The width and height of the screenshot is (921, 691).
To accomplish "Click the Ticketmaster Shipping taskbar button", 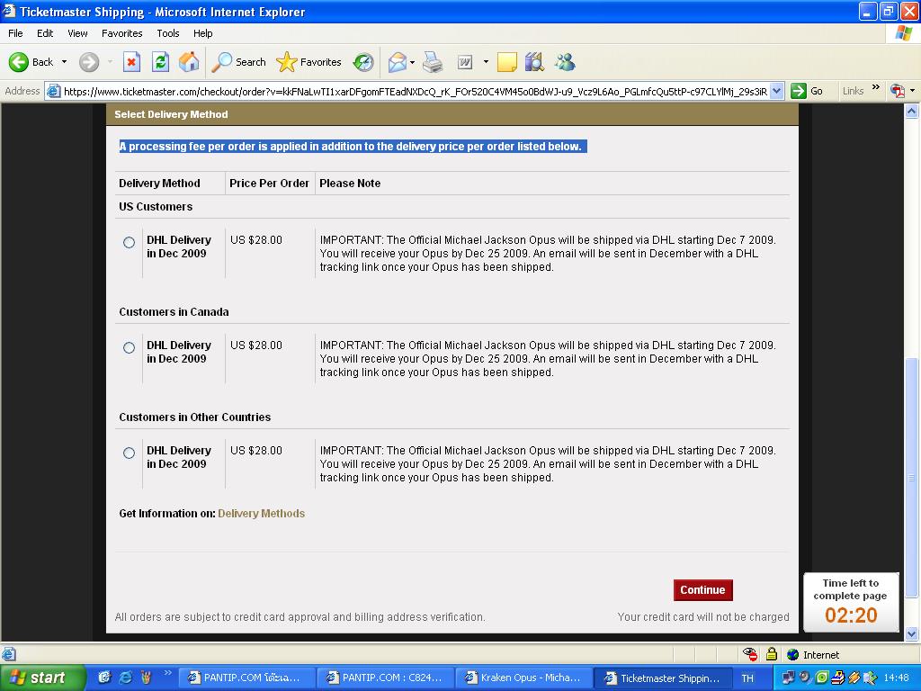I will (663, 678).
